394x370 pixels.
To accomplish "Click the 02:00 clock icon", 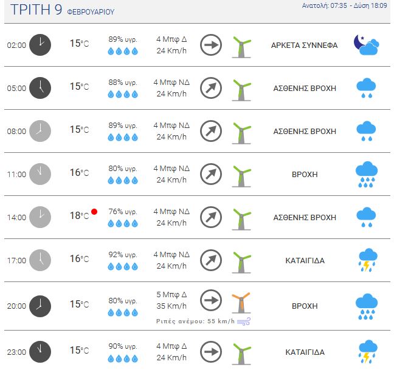I will click(40, 45).
